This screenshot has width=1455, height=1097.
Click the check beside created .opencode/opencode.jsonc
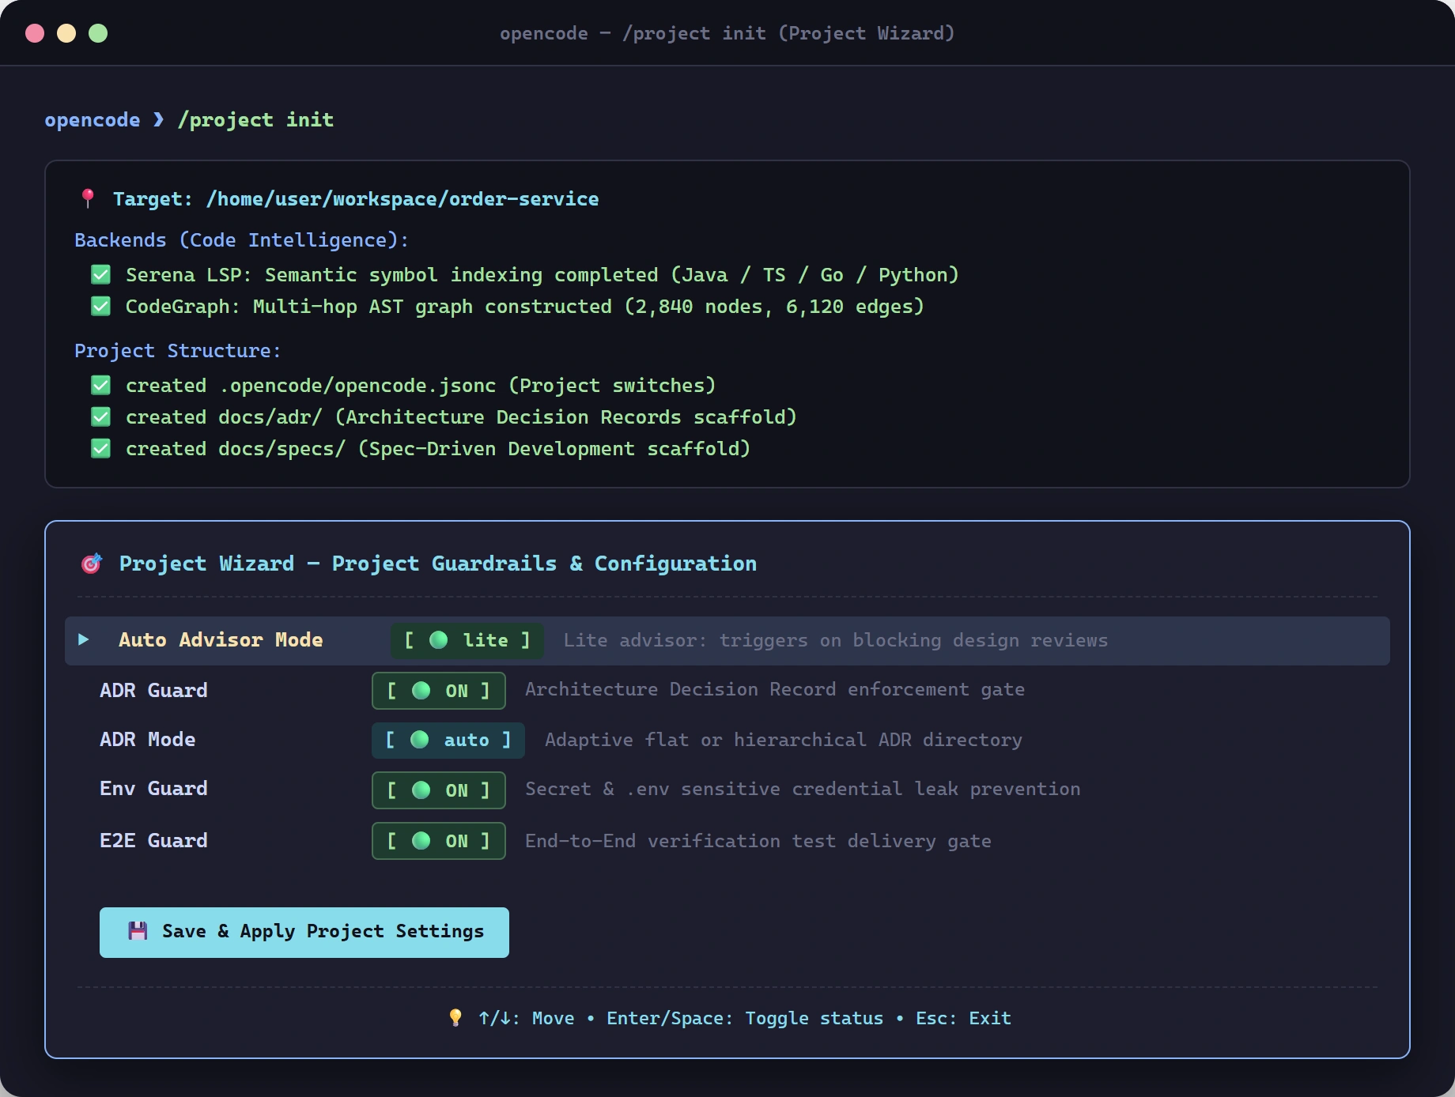click(x=100, y=386)
